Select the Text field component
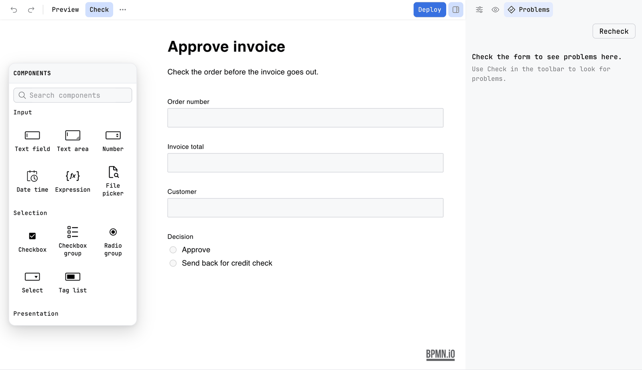642x370 pixels. click(33, 141)
